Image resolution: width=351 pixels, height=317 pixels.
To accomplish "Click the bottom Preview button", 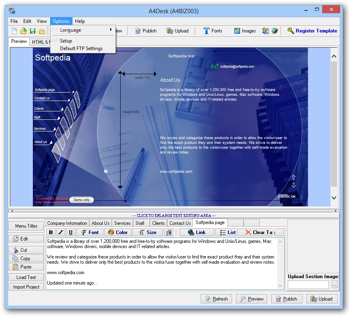I will (252, 299).
